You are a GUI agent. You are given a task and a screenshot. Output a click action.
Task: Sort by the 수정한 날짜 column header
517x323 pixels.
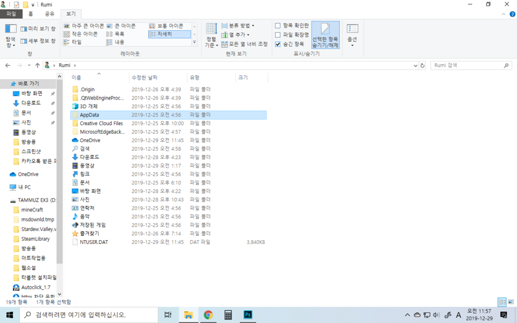pyautogui.click(x=158, y=78)
